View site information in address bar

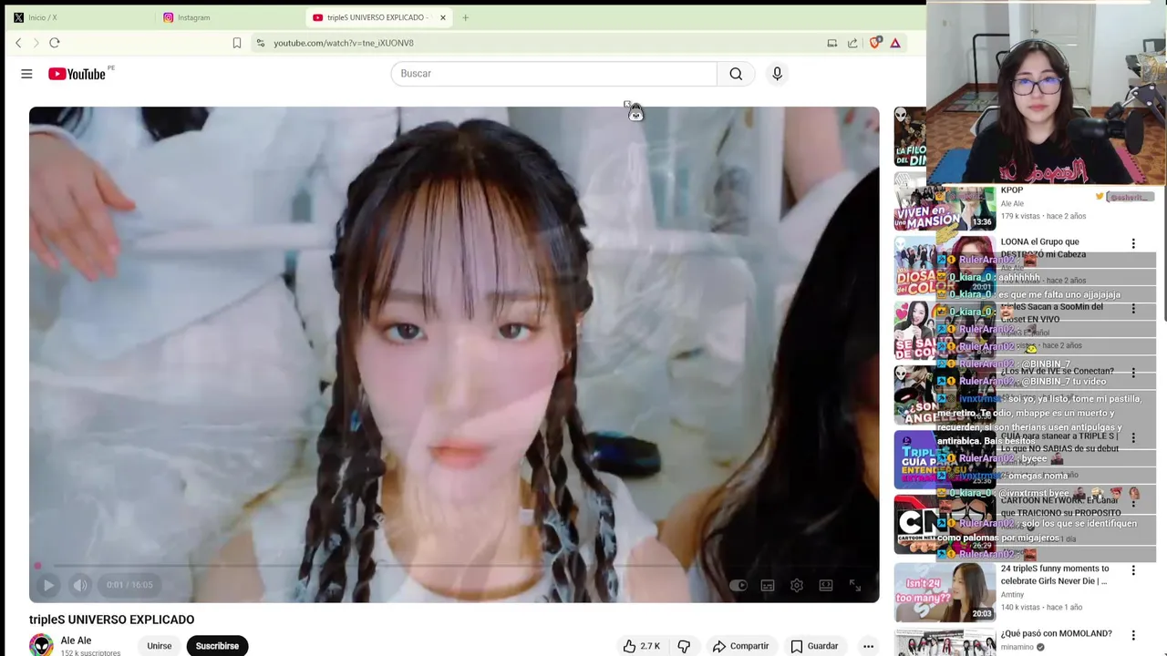261,43
